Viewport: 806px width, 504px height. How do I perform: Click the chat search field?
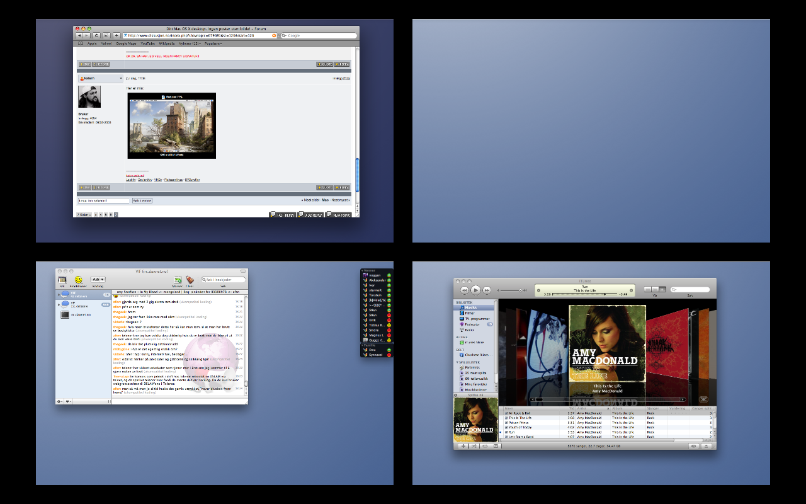pos(223,280)
